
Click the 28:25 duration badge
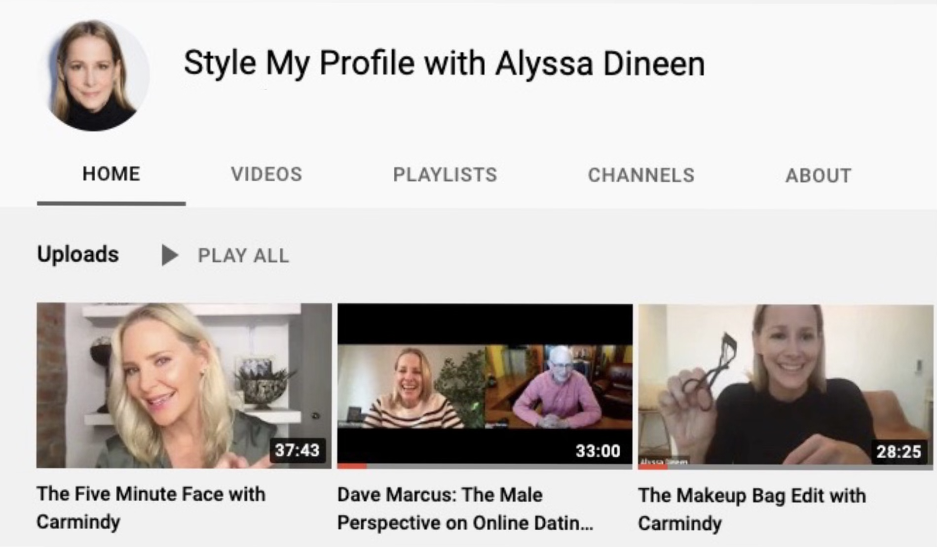(x=898, y=451)
